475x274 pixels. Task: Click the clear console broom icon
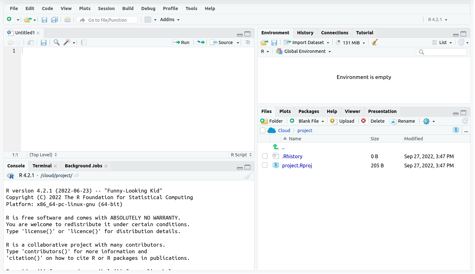point(248,176)
